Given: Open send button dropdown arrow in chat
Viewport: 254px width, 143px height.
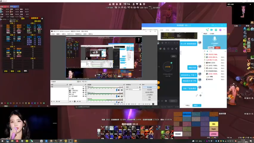Looking at the screenshot, I should (x=200, y=106).
